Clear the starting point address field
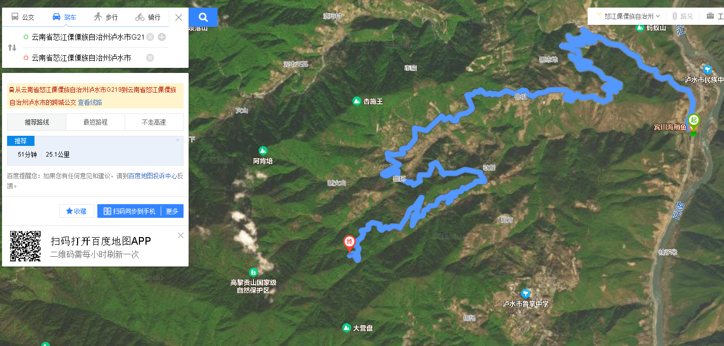This screenshot has width=724, height=346. pyautogui.click(x=150, y=37)
